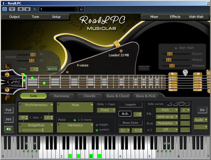Switch to the Chords mode tab

click(x=89, y=96)
